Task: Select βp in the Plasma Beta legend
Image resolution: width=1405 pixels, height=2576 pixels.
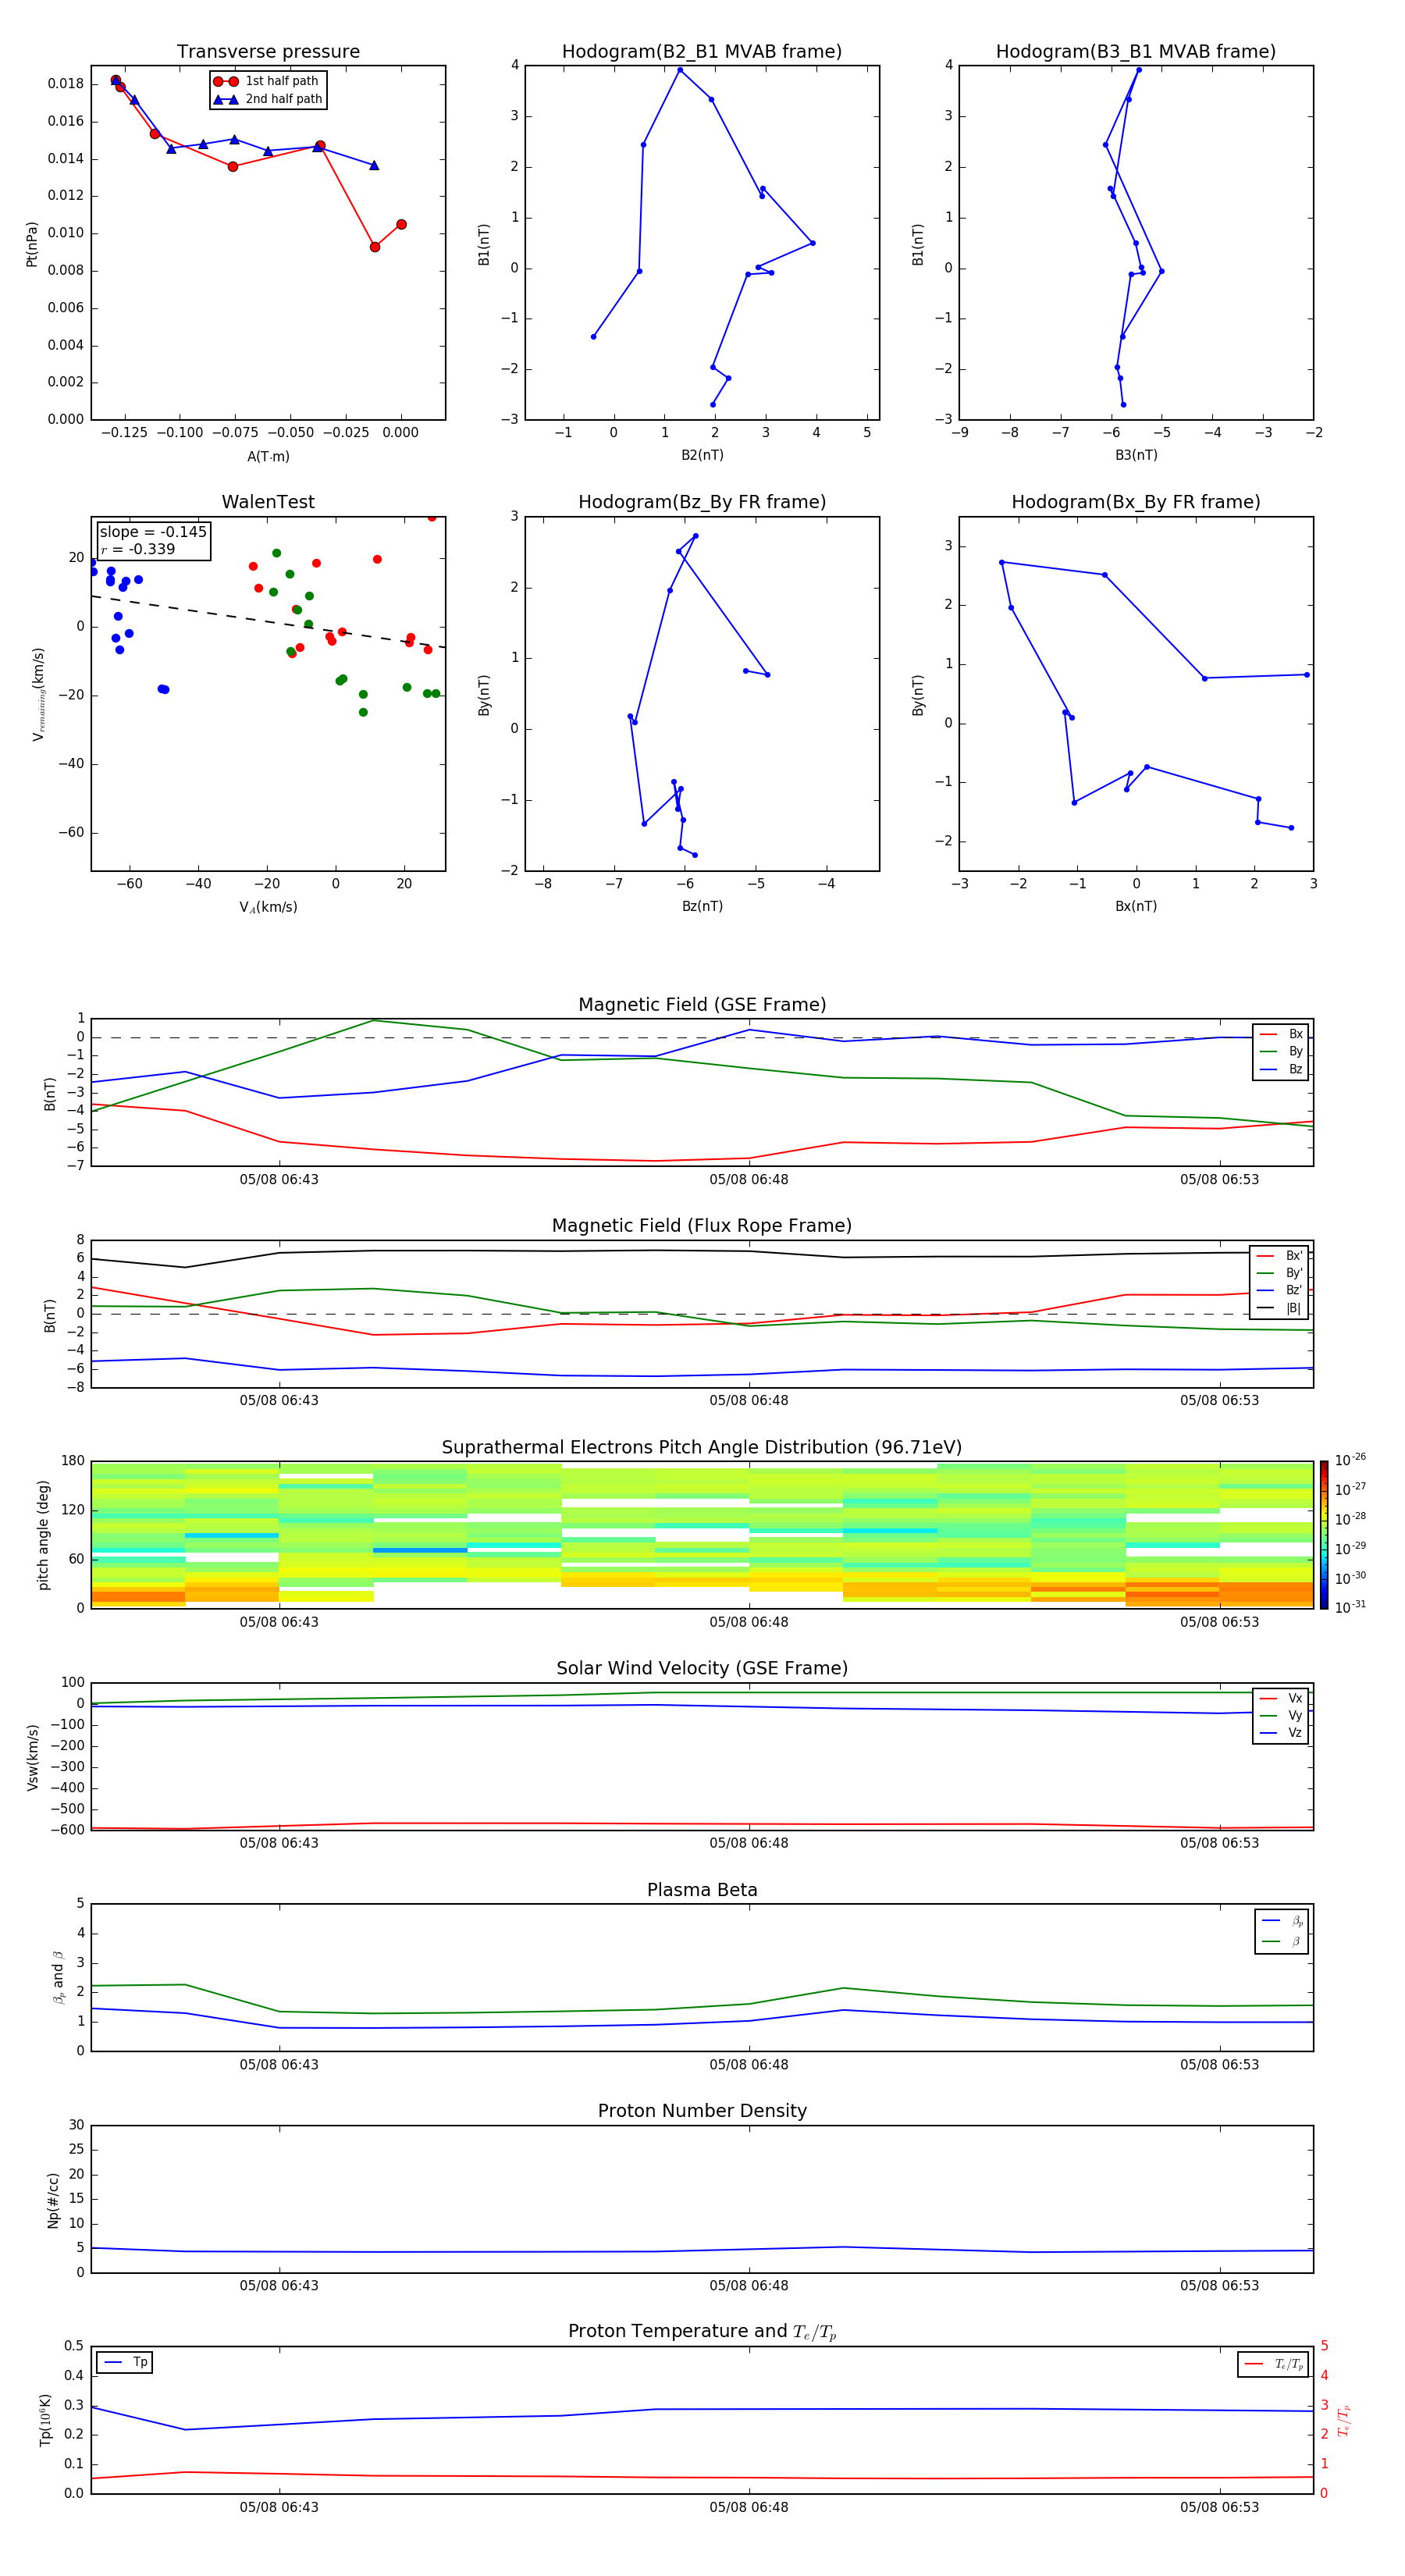Action: (x=1282, y=1921)
